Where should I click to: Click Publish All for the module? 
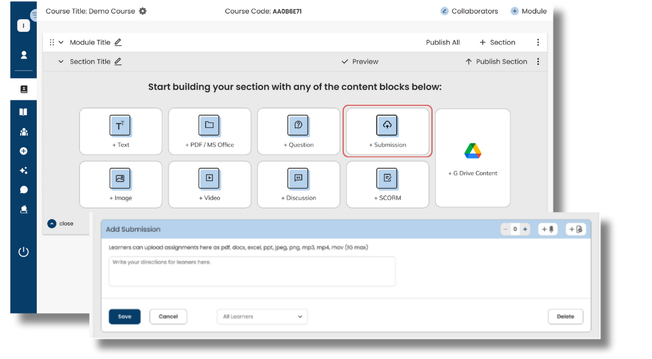point(443,42)
